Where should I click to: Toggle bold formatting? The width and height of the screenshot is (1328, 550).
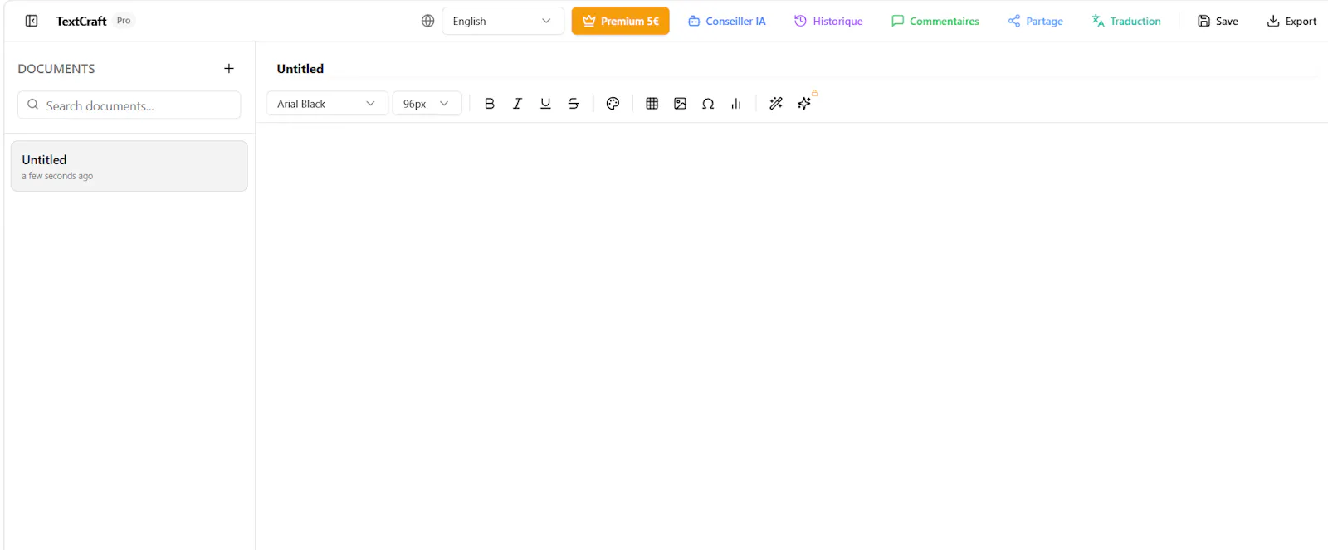pyautogui.click(x=490, y=104)
